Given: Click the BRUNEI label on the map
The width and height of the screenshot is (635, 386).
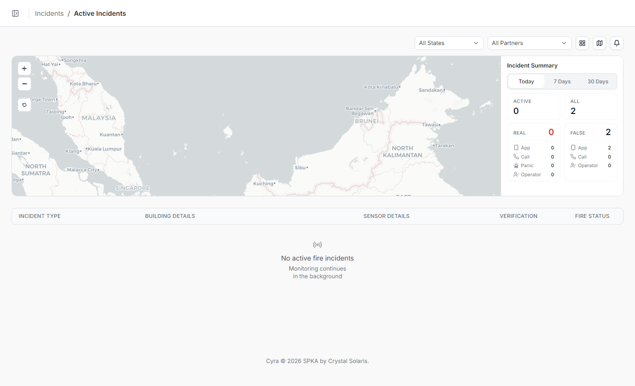Looking at the screenshot, I should point(367,121).
